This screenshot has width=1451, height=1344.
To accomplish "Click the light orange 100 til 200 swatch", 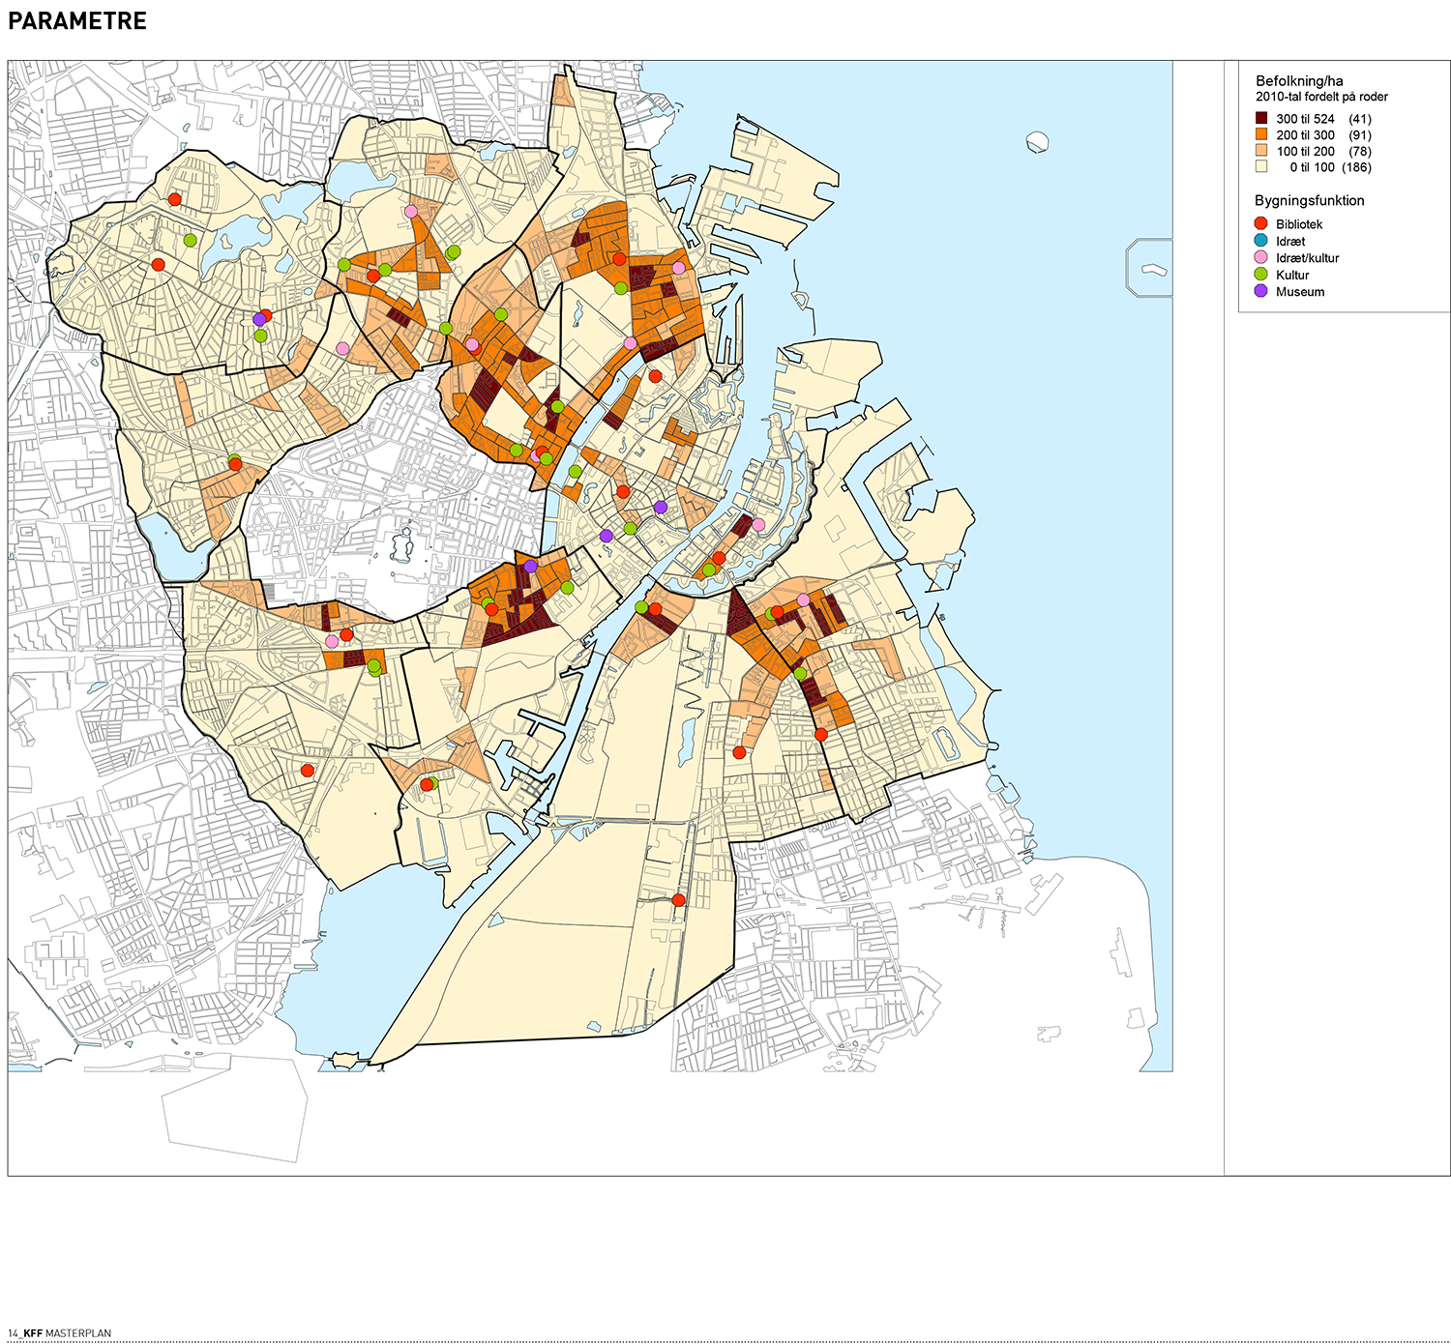I will pyautogui.click(x=1261, y=151).
